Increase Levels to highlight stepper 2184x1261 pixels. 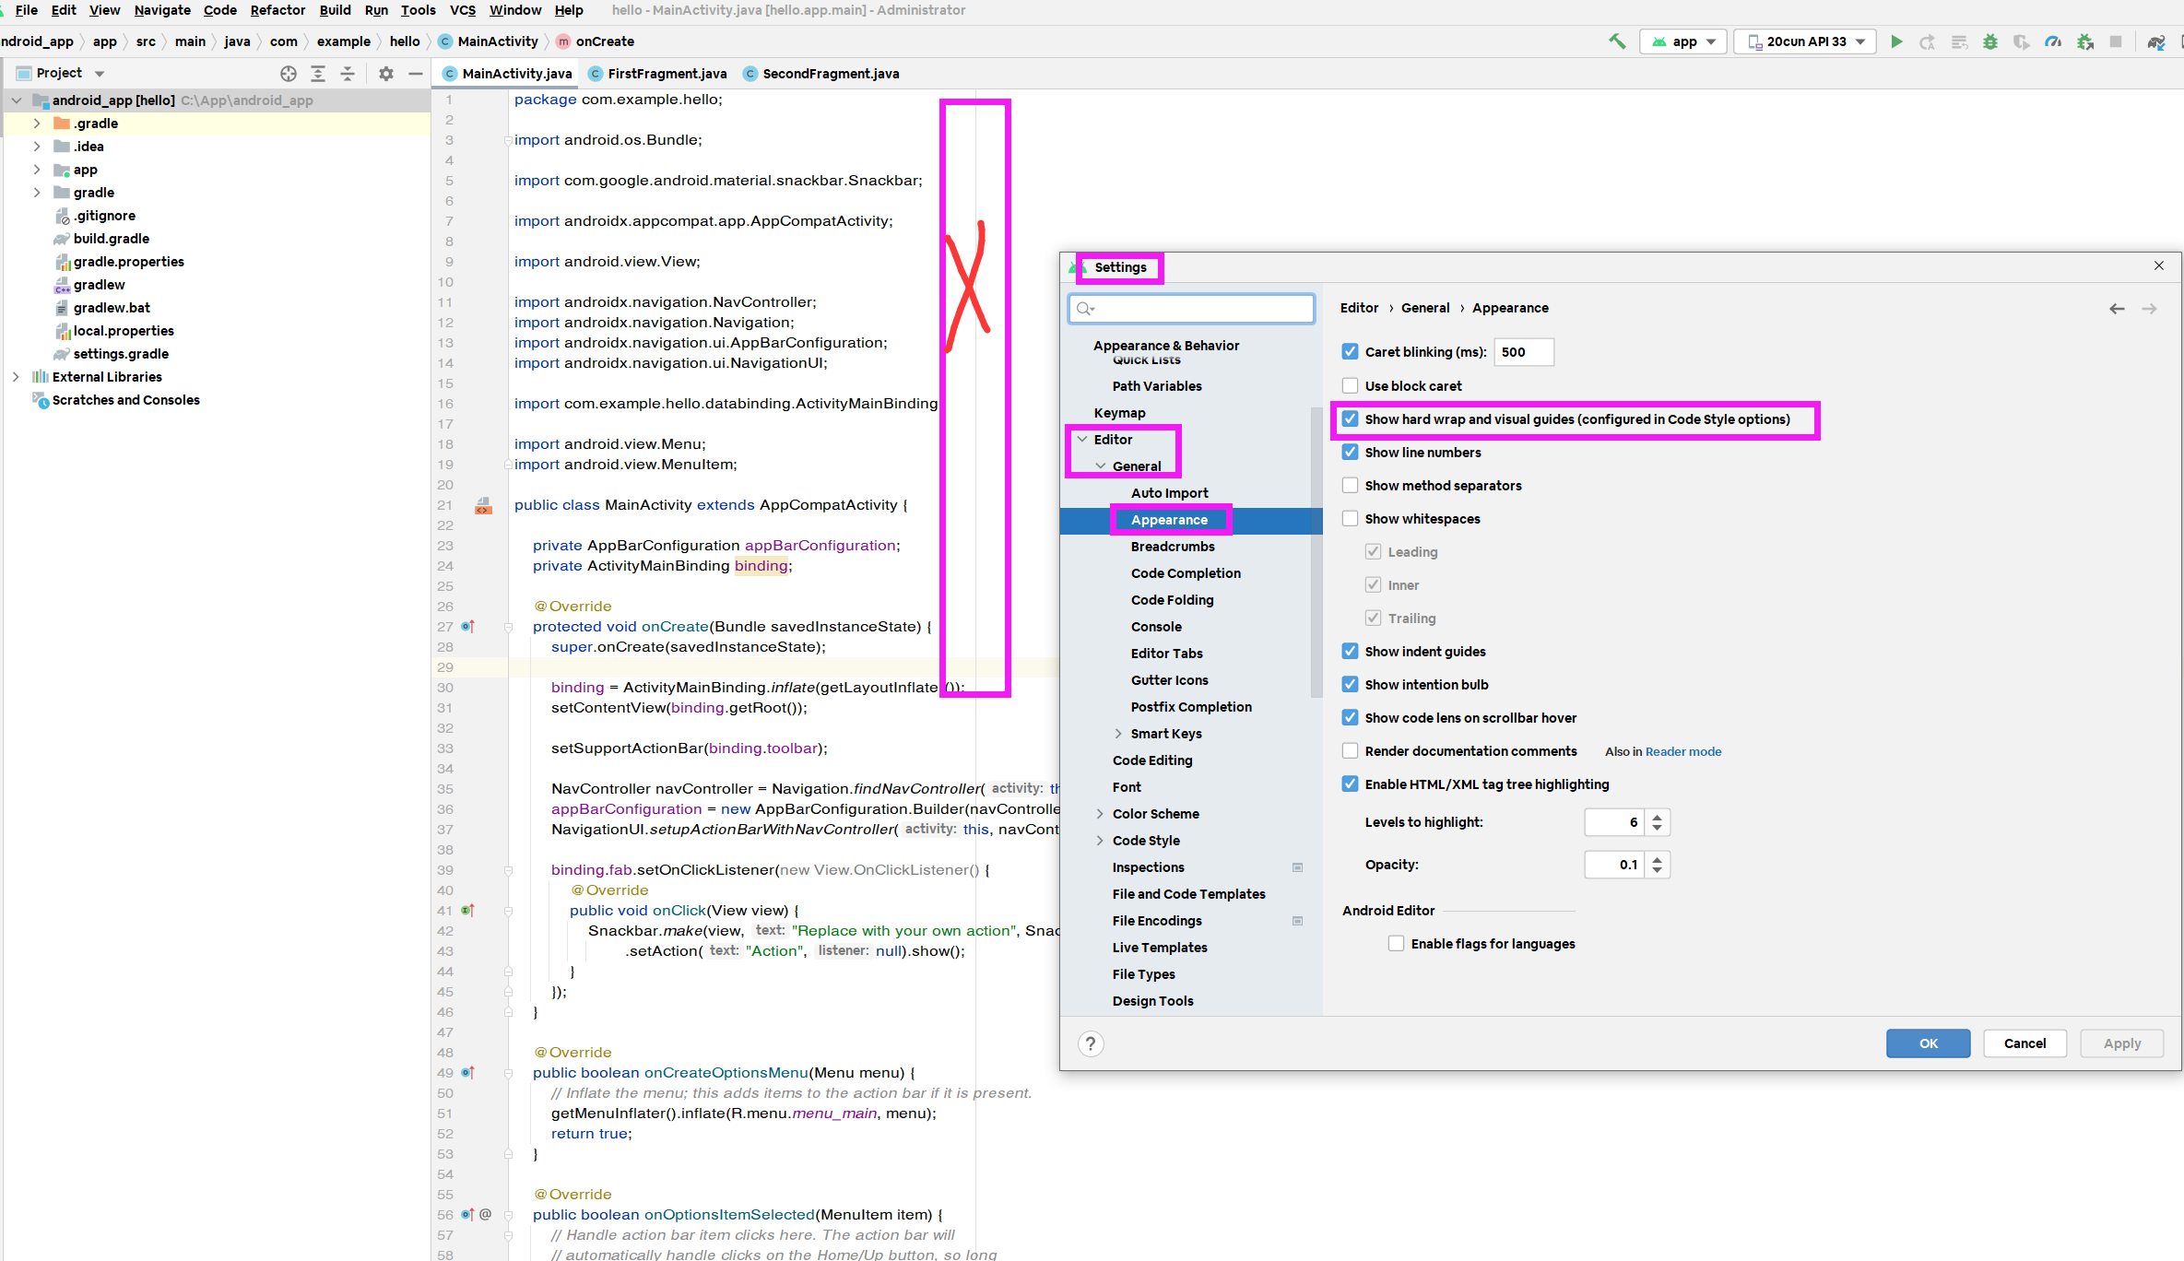(x=1658, y=816)
